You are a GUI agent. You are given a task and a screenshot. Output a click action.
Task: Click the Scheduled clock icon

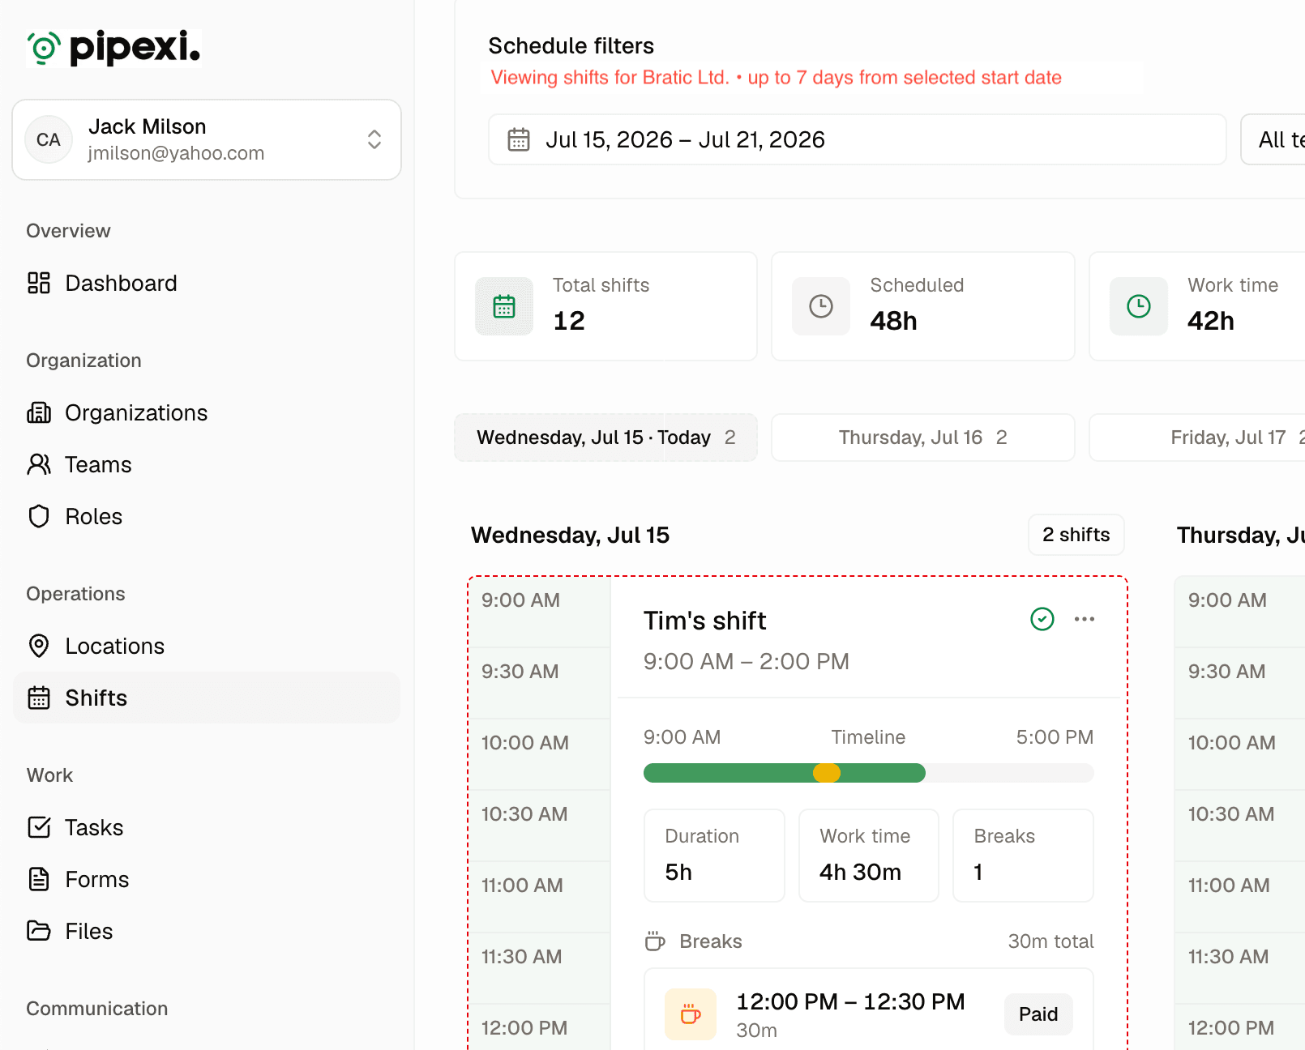point(821,306)
